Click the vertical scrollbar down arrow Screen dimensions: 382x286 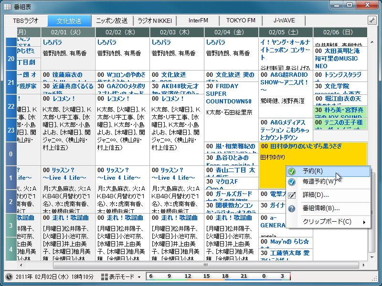coord(372,257)
